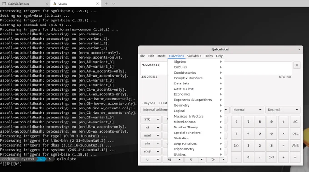The height and width of the screenshot is (172, 309).
Task: Click the kg unit button
Action: 169,159
